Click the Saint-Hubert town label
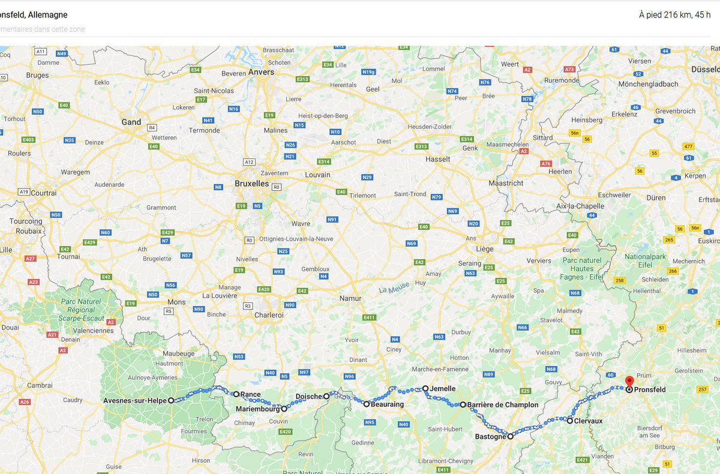 tap(445, 428)
